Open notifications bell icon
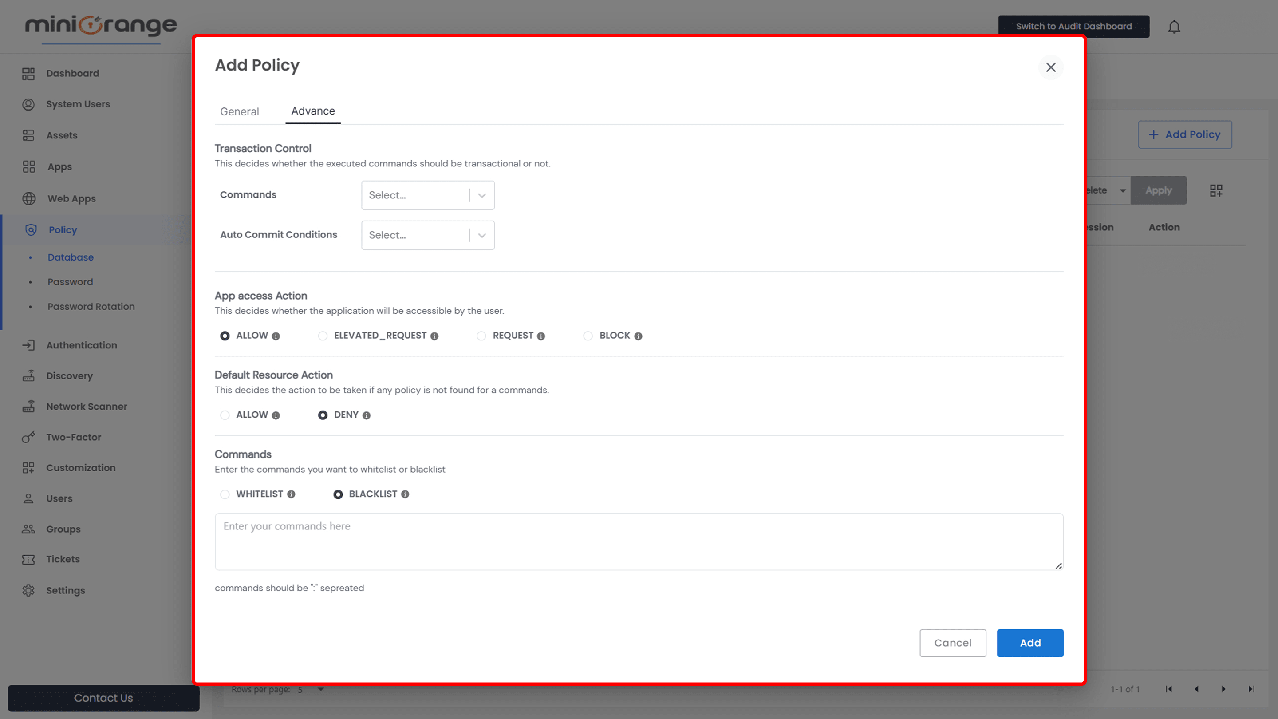 coord(1174,27)
